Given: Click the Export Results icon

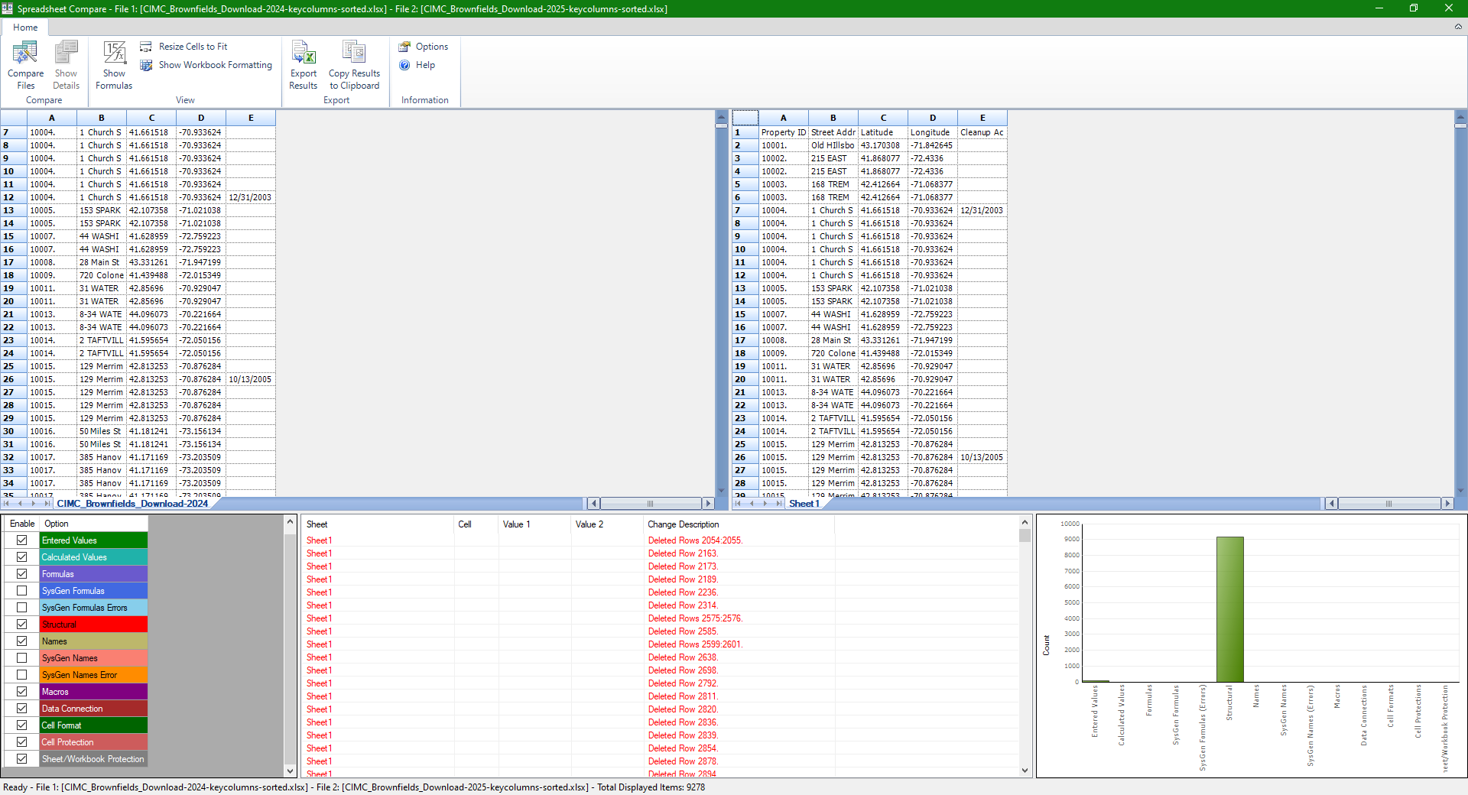Looking at the screenshot, I should [303, 65].
